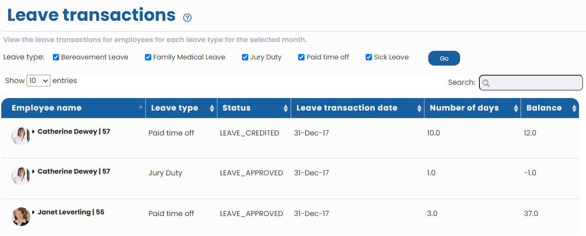Uncheck the Bereavement Leave checkbox

pos(56,57)
